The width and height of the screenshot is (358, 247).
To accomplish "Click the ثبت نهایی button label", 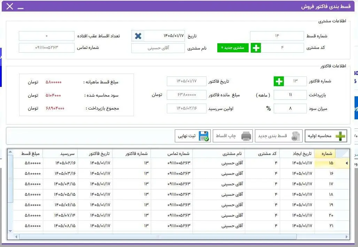I will tap(187, 136).
